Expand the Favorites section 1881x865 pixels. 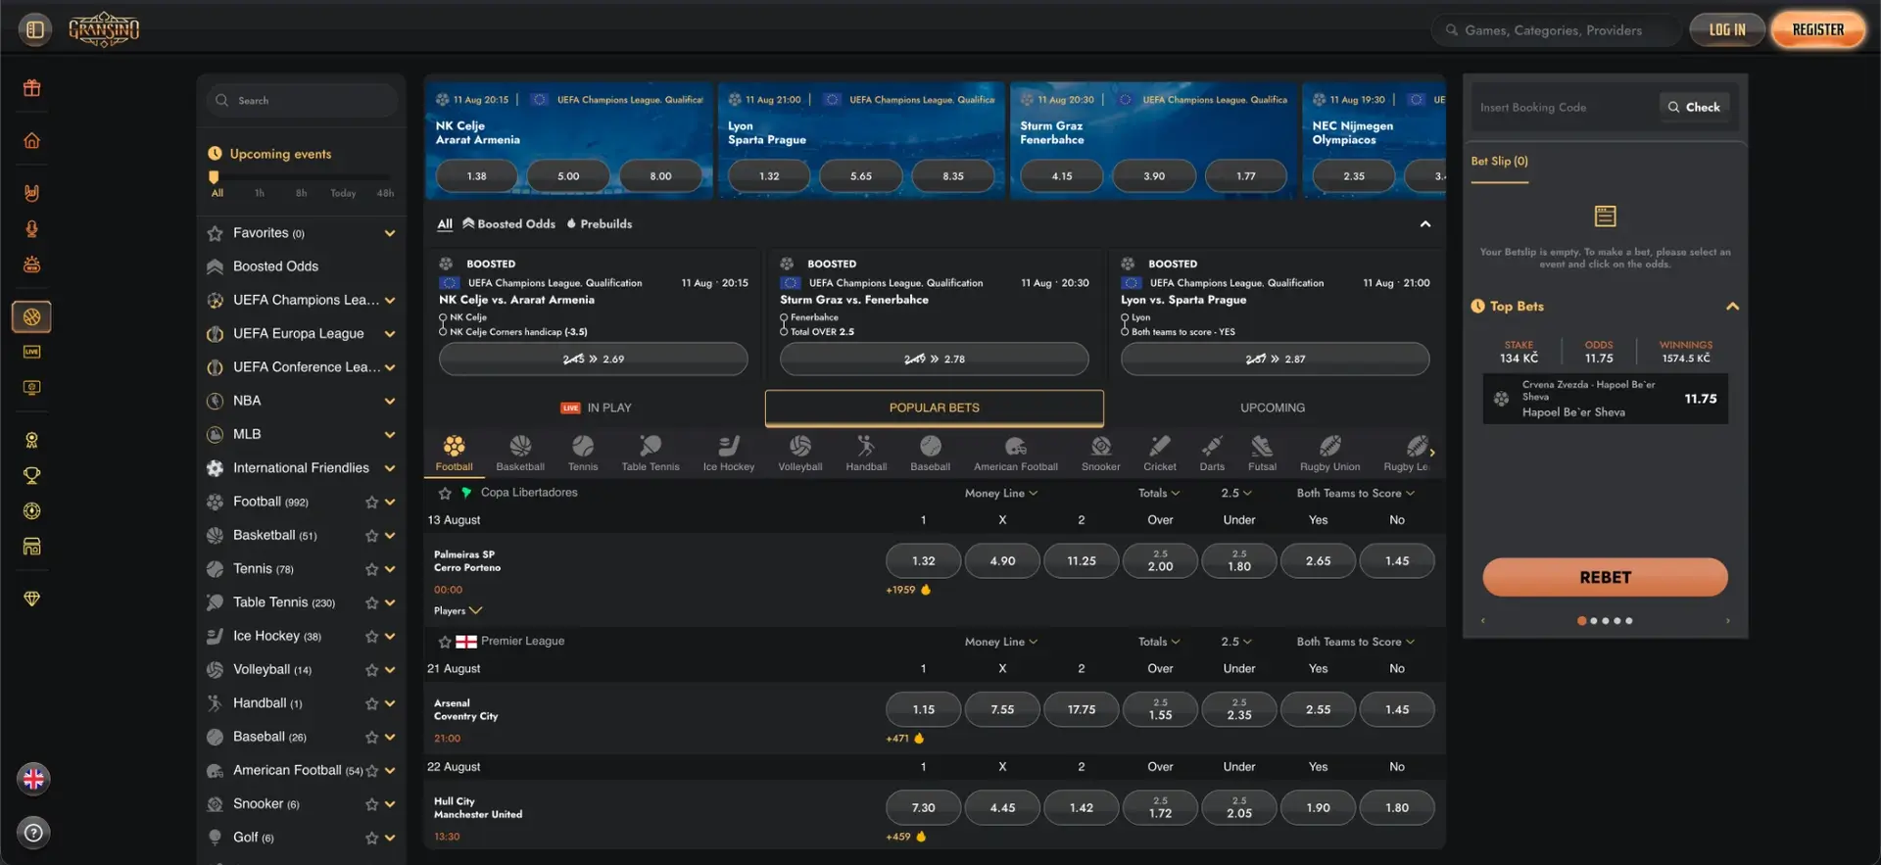pos(390,233)
